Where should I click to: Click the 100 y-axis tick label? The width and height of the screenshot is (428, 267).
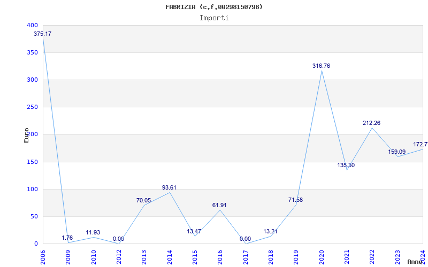[32, 190]
